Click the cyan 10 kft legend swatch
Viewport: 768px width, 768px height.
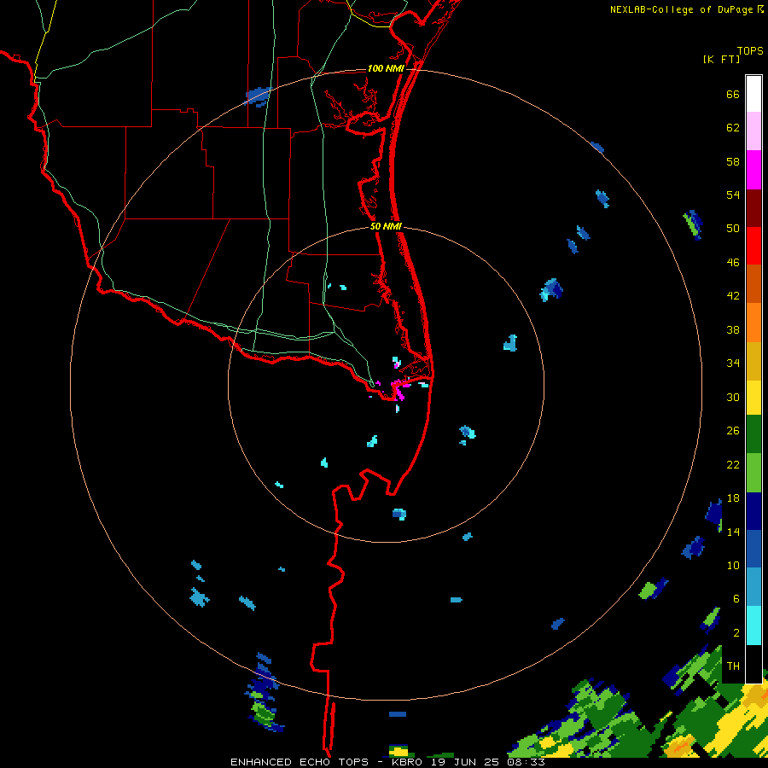coord(753,625)
